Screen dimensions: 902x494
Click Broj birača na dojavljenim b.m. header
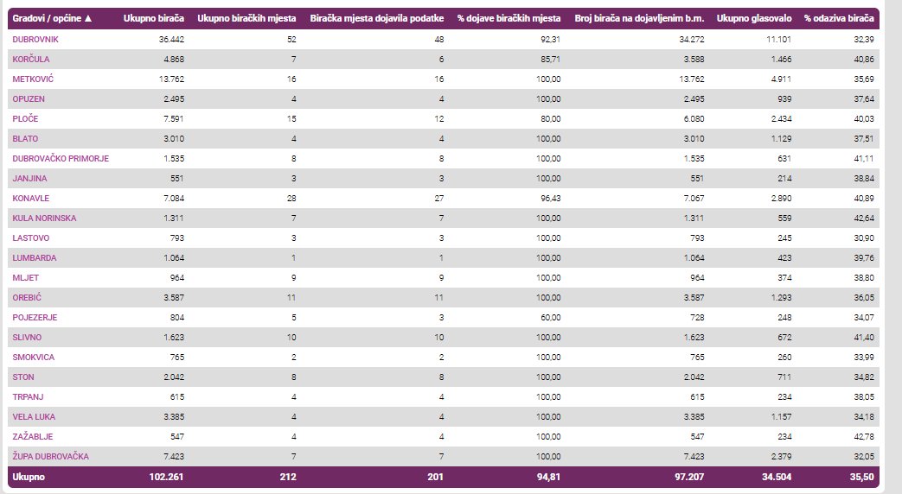click(x=638, y=18)
